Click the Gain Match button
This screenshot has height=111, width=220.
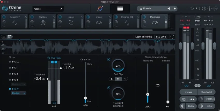207,92
